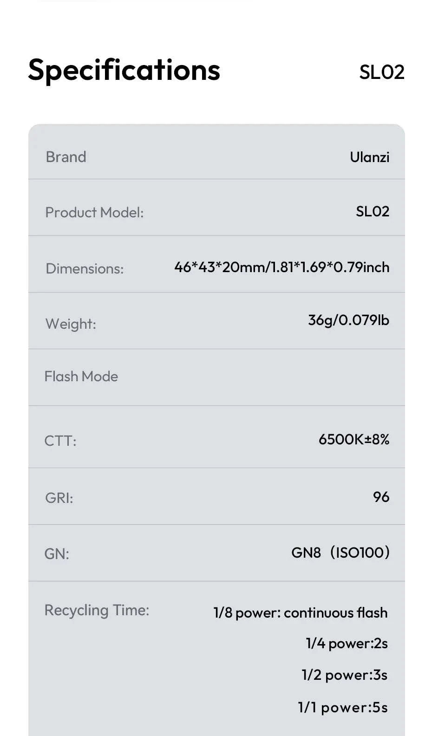
Task: Click the 6500K±8% value
Action: [x=353, y=439]
